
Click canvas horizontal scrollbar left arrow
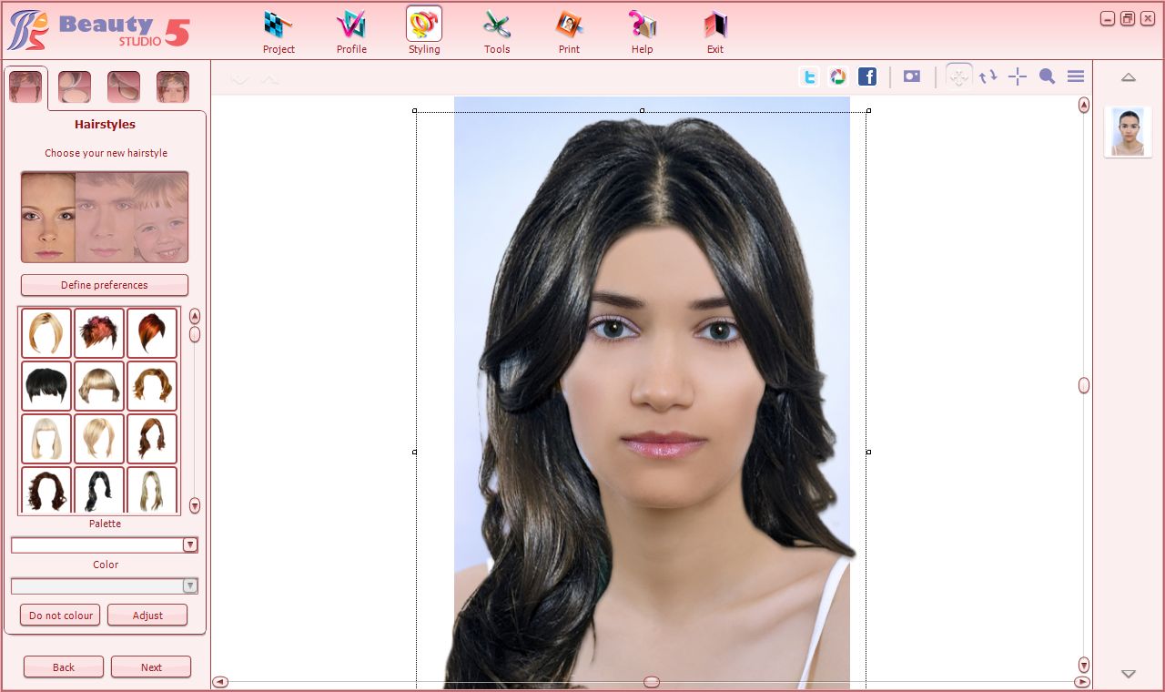point(219,682)
